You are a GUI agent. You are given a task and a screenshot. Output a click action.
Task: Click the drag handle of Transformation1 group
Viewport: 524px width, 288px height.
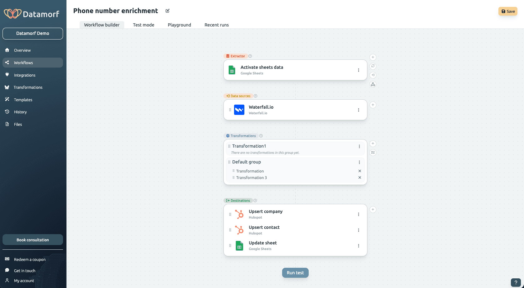[x=229, y=146]
